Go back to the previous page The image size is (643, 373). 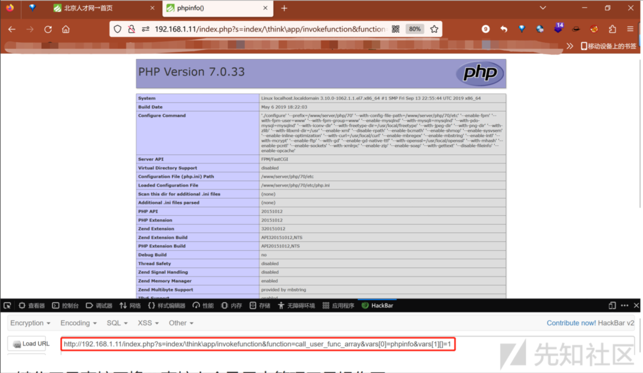(12, 29)
